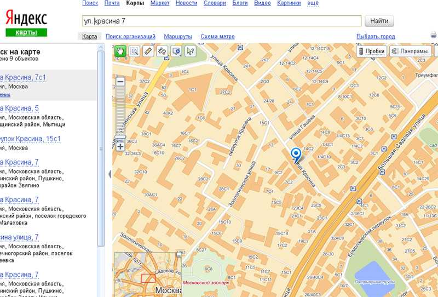The height and width of the screenshot is (297, 438).
Task: Open Почта in the top navigation
Action: pyautogui.click(x=112, y=3)
